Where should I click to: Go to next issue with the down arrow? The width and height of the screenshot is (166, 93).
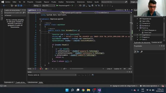click(56, 69)
